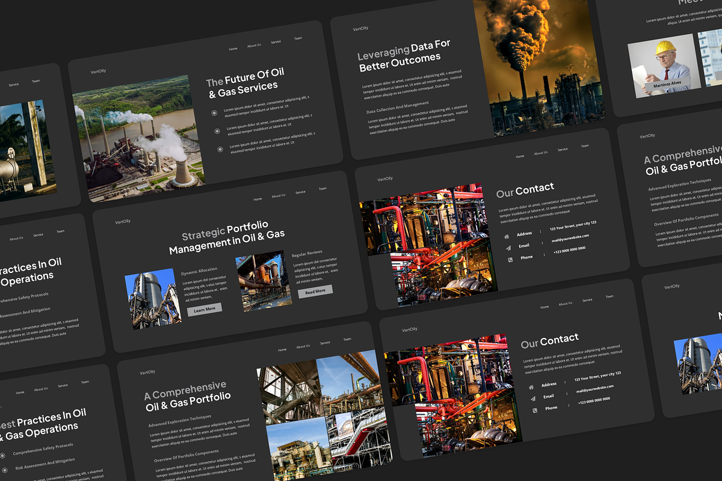
Task: Click the Email paper-plane icon on upper Our Contact slide
Action: pos(508,248)
